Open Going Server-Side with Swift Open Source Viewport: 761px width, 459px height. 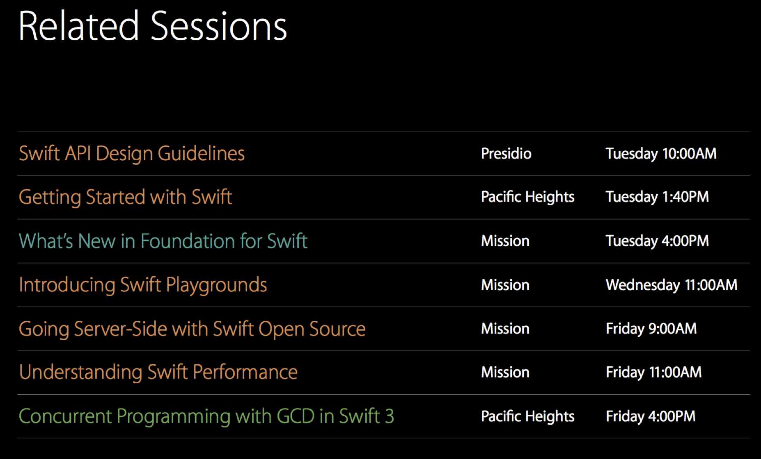click(192, 329)
